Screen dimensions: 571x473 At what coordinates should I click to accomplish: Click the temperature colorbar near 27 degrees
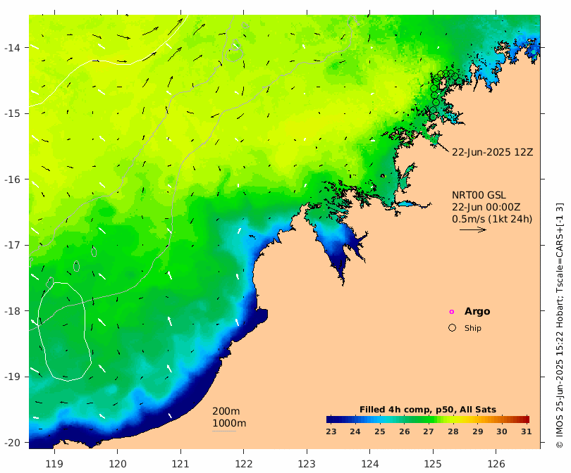(x=429, y=420)
